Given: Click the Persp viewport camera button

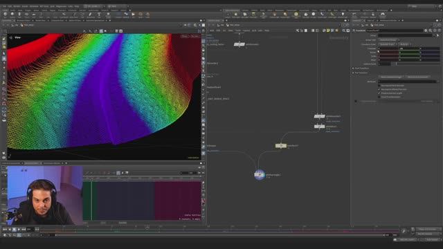Looking at the screenshot, I should click(185, 37).
